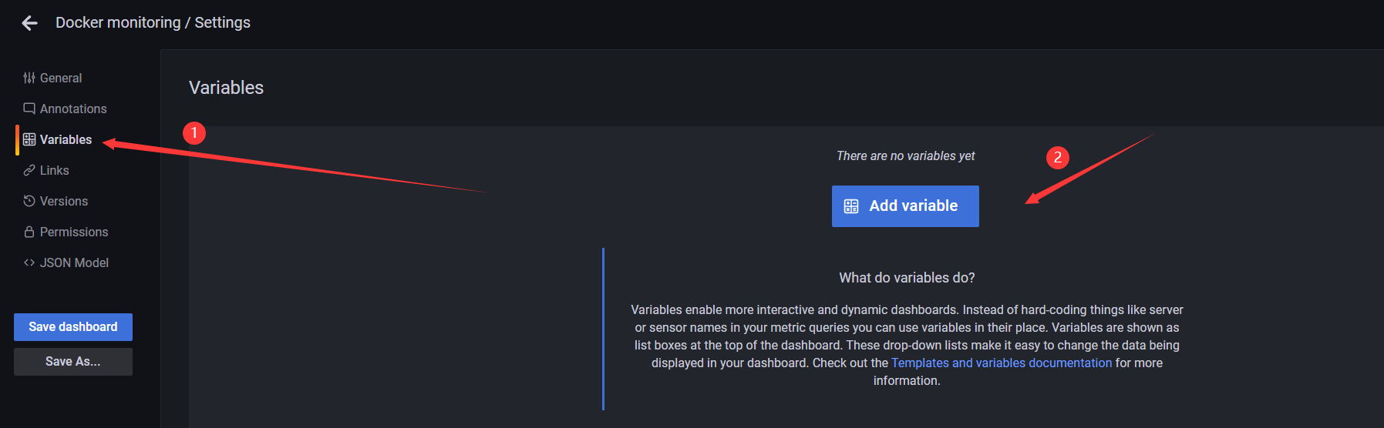The height and width of the screenshot is (428, 1384).
Task: View the JSON Model section
Action: (74, 262)
